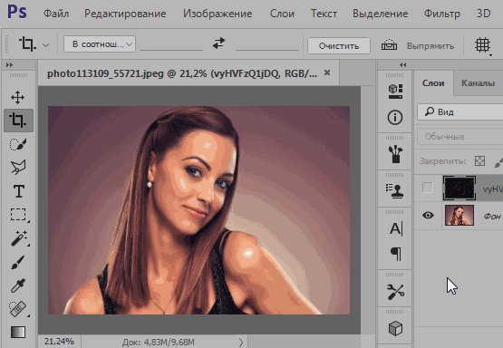
Task: Open the Обычные blend mode dropdown
Action: (460, 137)
